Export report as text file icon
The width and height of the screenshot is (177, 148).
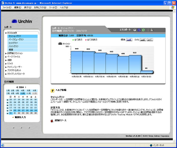[135, 30]
